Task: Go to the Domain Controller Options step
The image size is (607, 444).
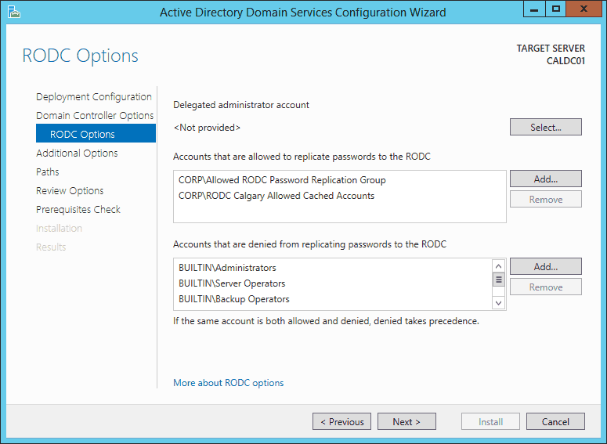Action: tap(95, 115)
